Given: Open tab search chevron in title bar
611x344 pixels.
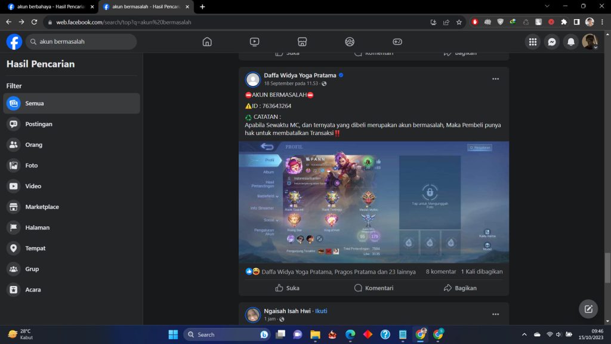Looking at the screenshot, I should (547, 6).
